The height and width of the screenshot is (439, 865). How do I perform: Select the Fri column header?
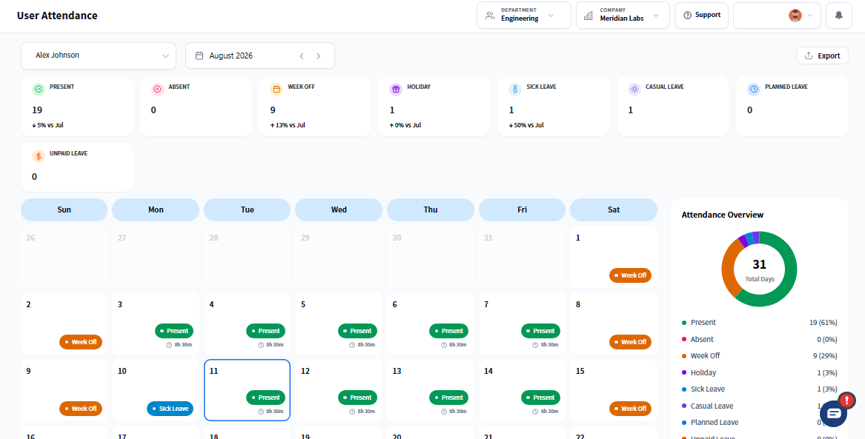[x=522, y=210]
